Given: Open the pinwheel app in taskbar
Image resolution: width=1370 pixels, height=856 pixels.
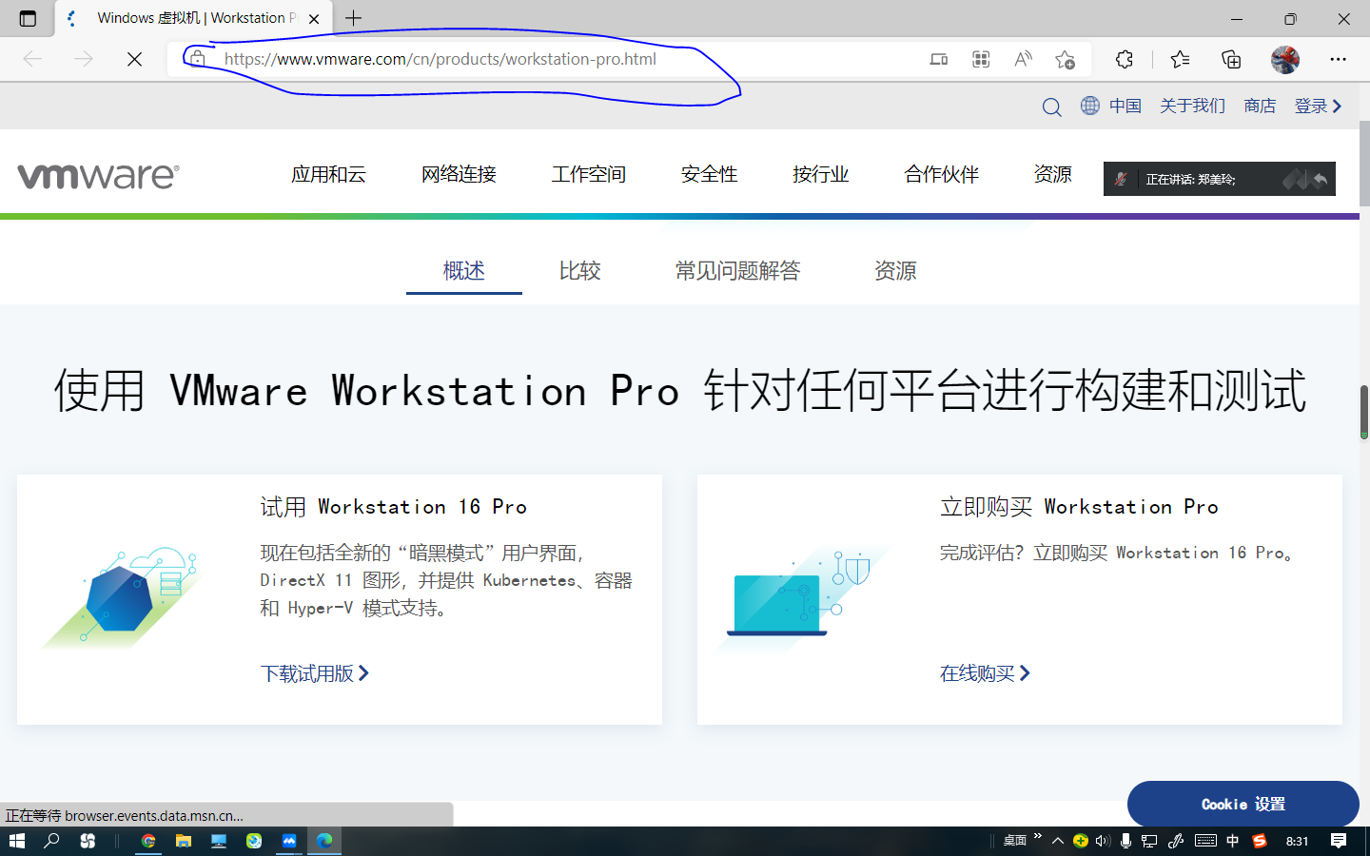Looking at the screenshot, I should [x=88, y=841].
